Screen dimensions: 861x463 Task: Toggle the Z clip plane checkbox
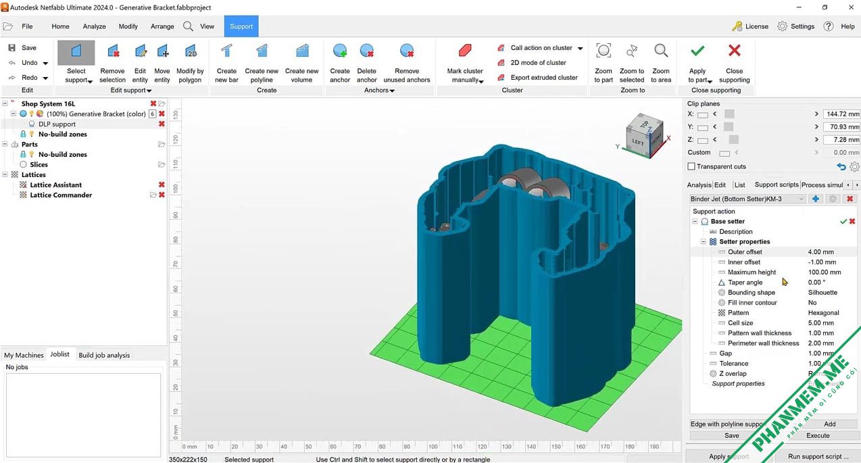pos(703,140)
